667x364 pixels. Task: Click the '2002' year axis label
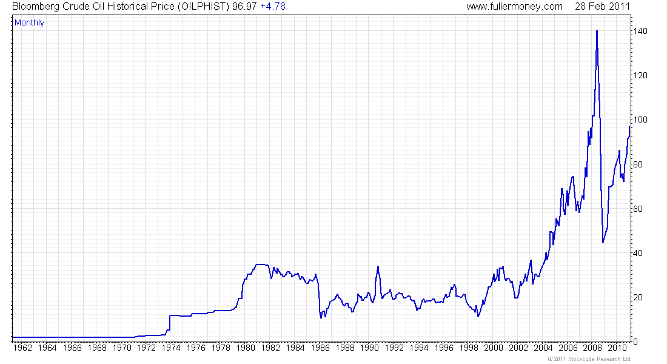[x=518, y=348]
